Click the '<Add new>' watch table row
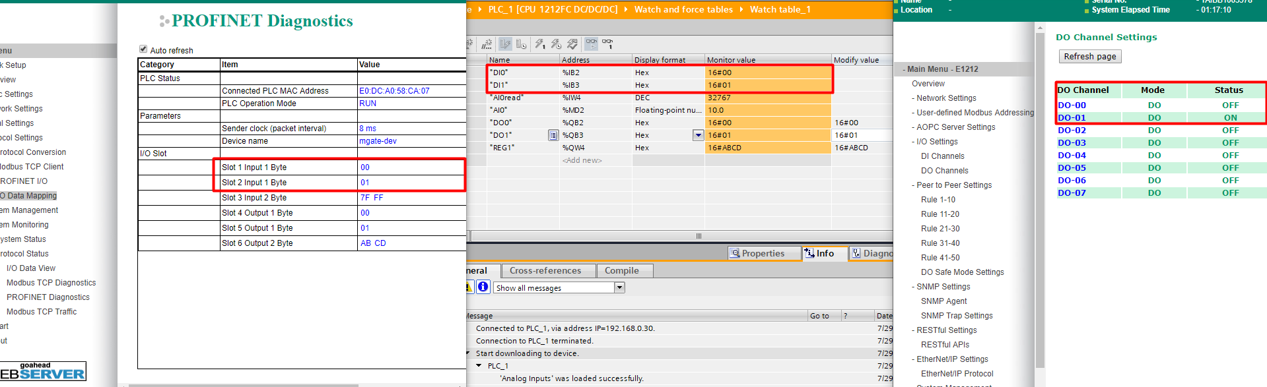Viewport: 1267px width, 387px height. pos(582,160)
